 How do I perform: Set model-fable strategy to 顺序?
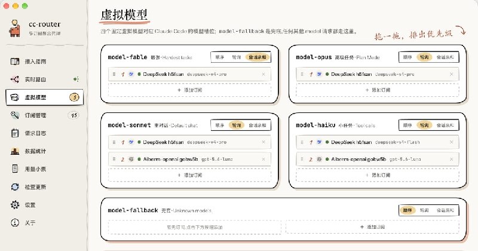point(220,57)
